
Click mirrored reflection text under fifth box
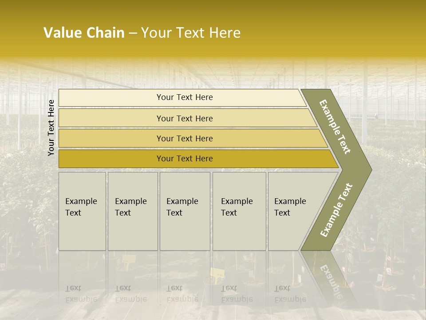coord(290,294)
